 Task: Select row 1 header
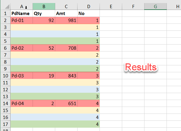point(5,13)
